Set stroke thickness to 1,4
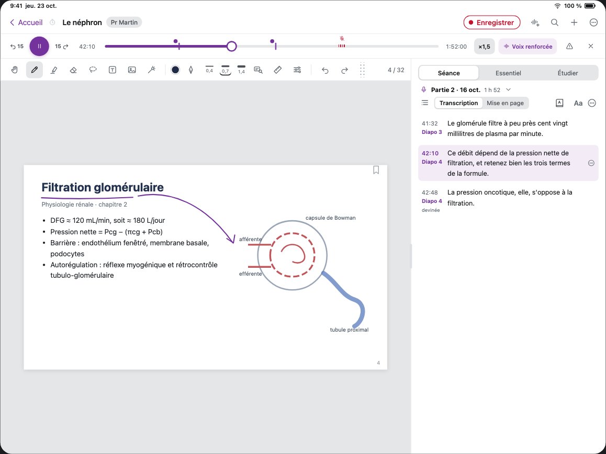The width and height of the screenshot is (606, 454). (x=242, y=70)
